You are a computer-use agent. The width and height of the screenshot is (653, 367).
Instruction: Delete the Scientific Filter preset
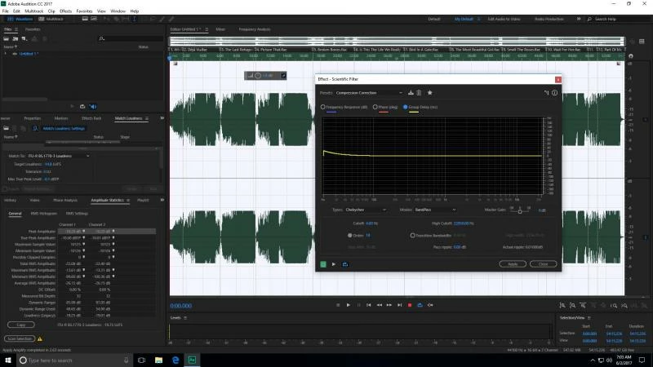(x=419, y=93)
